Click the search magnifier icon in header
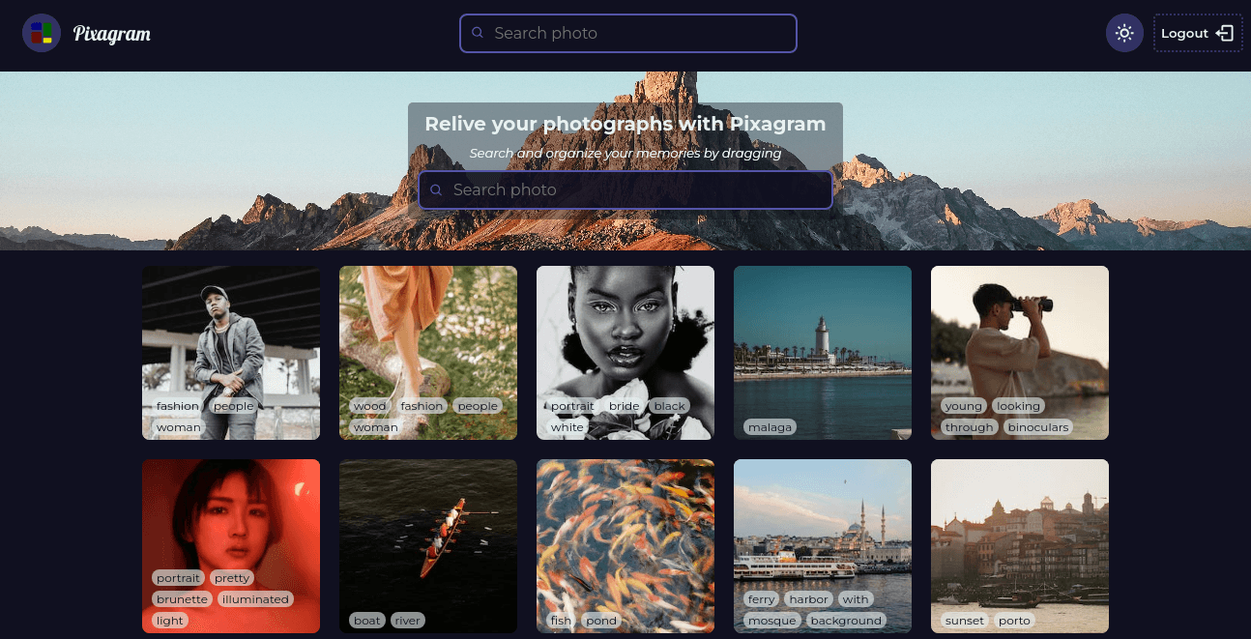1251x639 pixels. [x=478, y=33]
